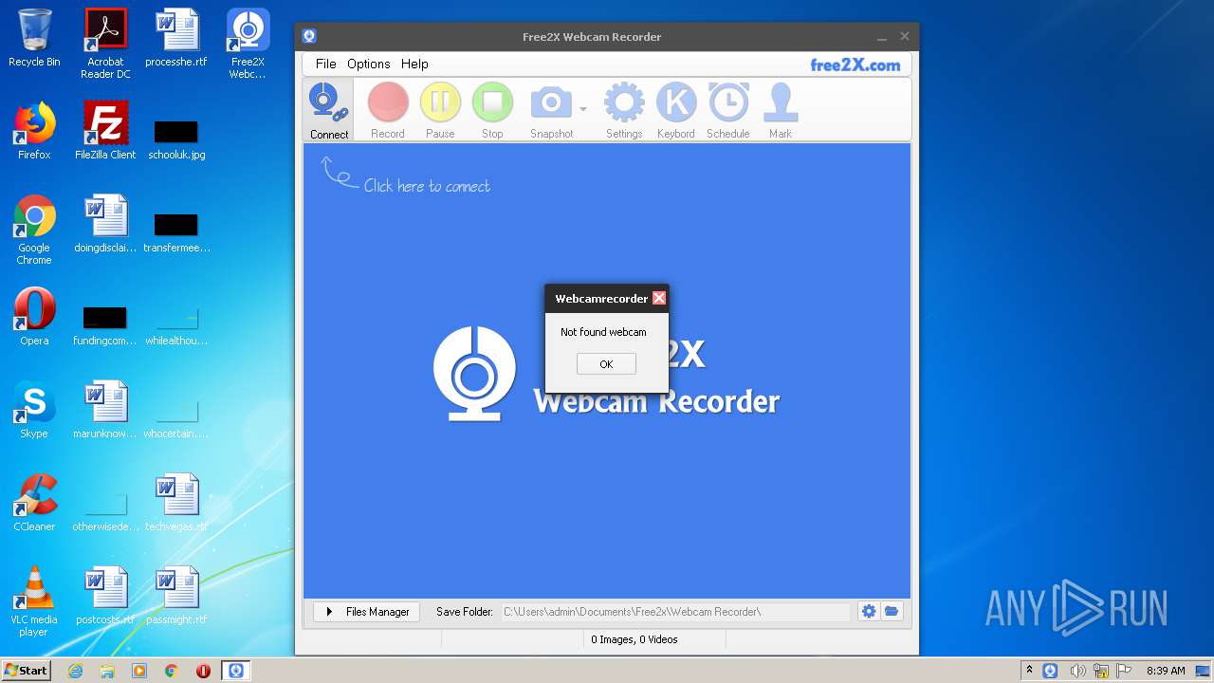Minimize the Free2X Webcam Recorder window
1214x683 pixels.
point(882,37)
